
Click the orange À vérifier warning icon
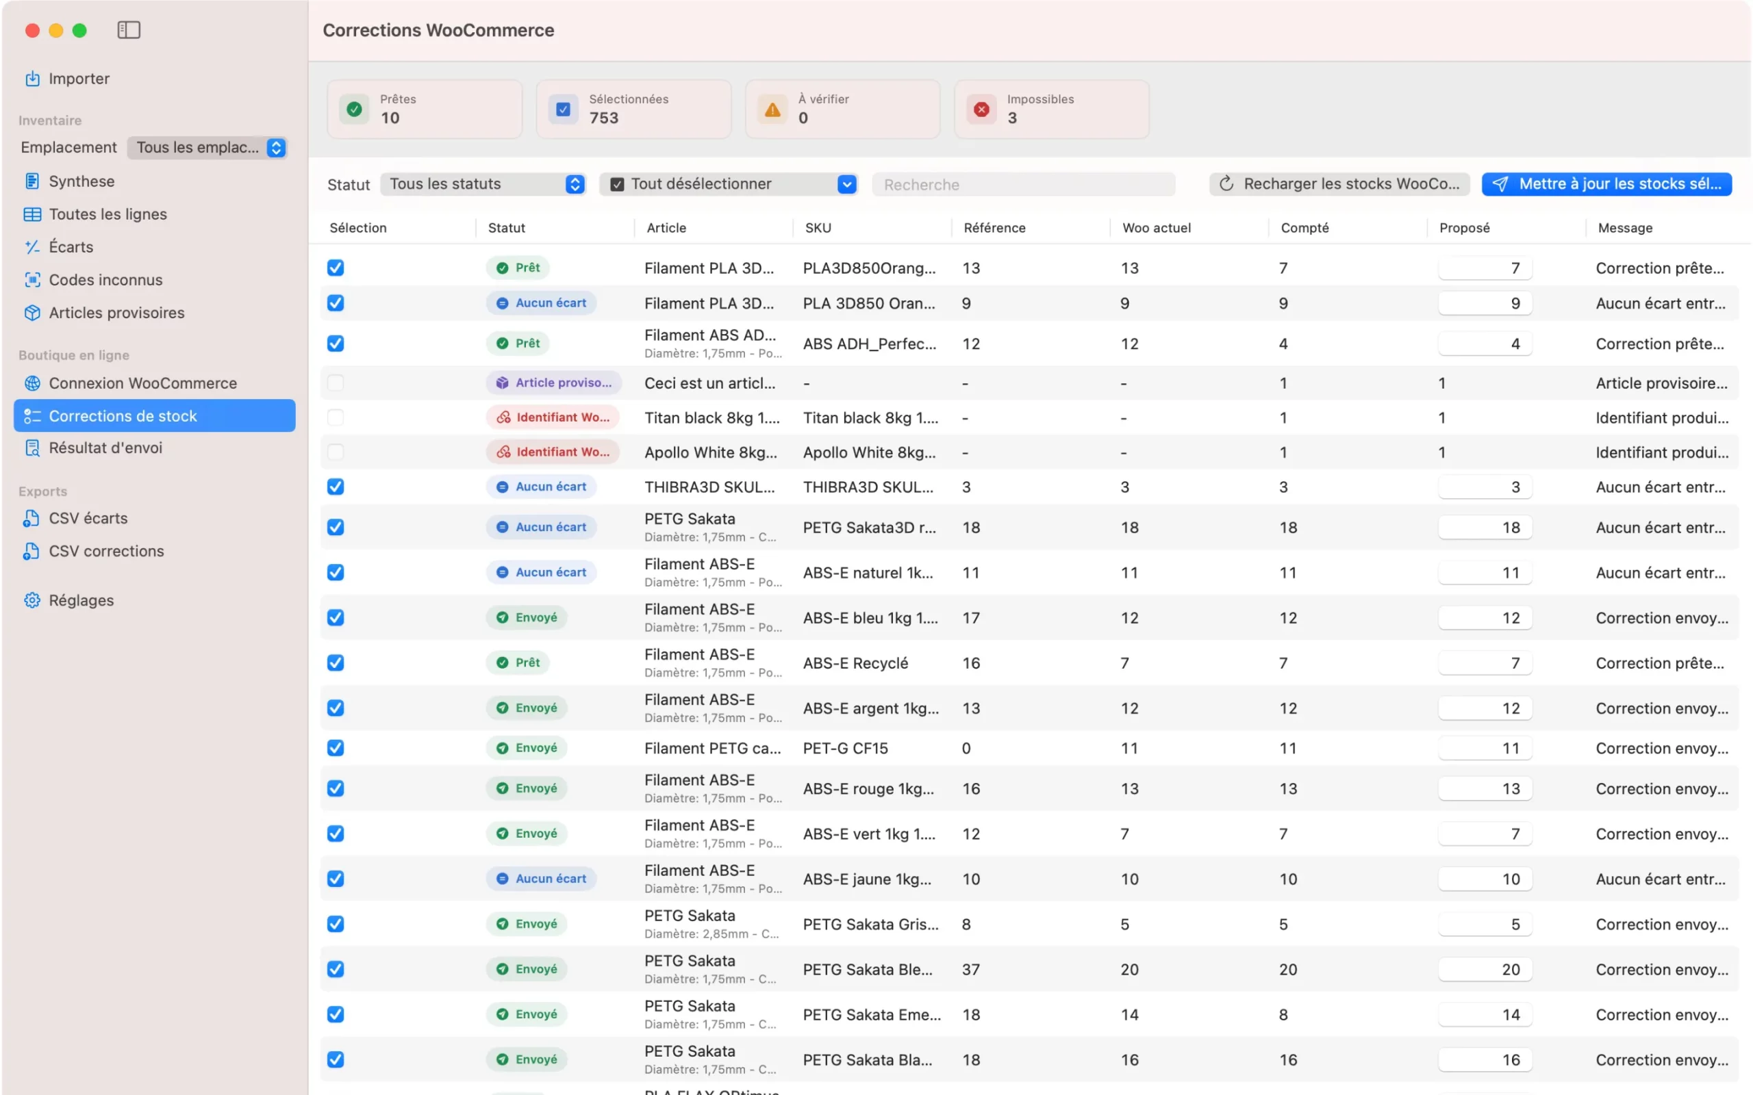[772, 109]
